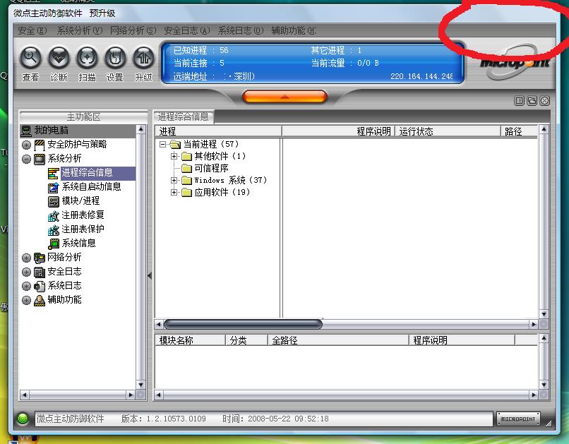Collapse the 当前进程 (57) tree
The image size is (569, 444).
[x=162, y=145]
